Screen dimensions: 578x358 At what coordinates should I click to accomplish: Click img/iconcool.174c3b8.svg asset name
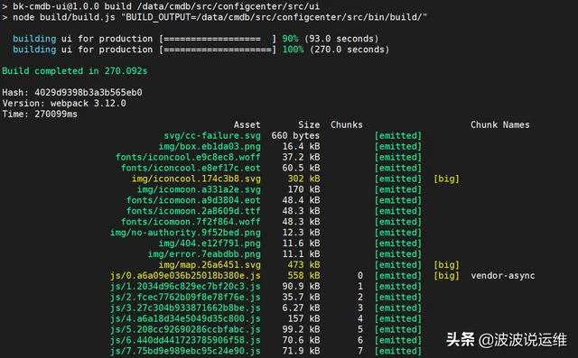coord(196,179)
